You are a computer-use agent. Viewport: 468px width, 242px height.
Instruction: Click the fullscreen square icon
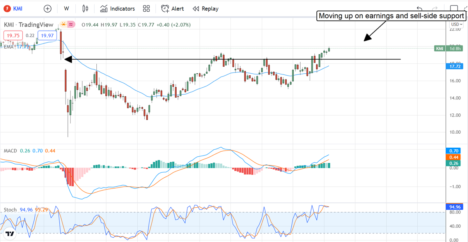click(454, 9)
